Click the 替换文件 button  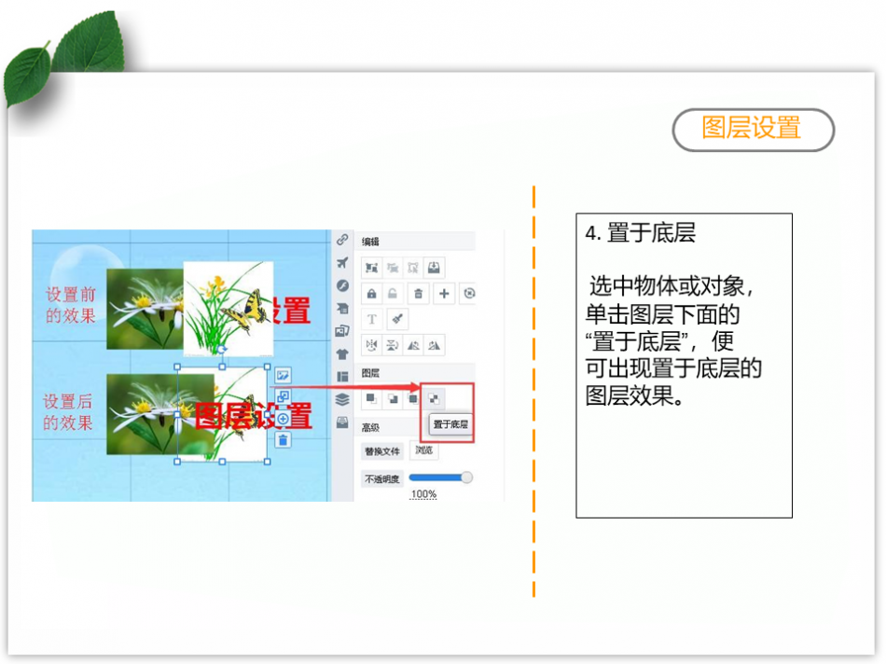pyautogui.click(x=382, y=451)
